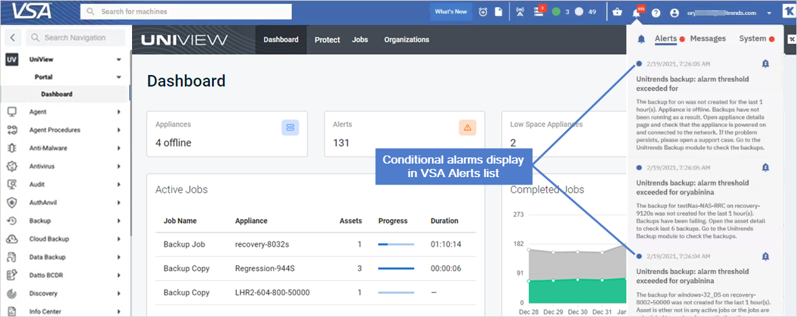Open the shopping basket icon
The width and height of the screenshot is (797, 317).
click(x=617, y=12)
